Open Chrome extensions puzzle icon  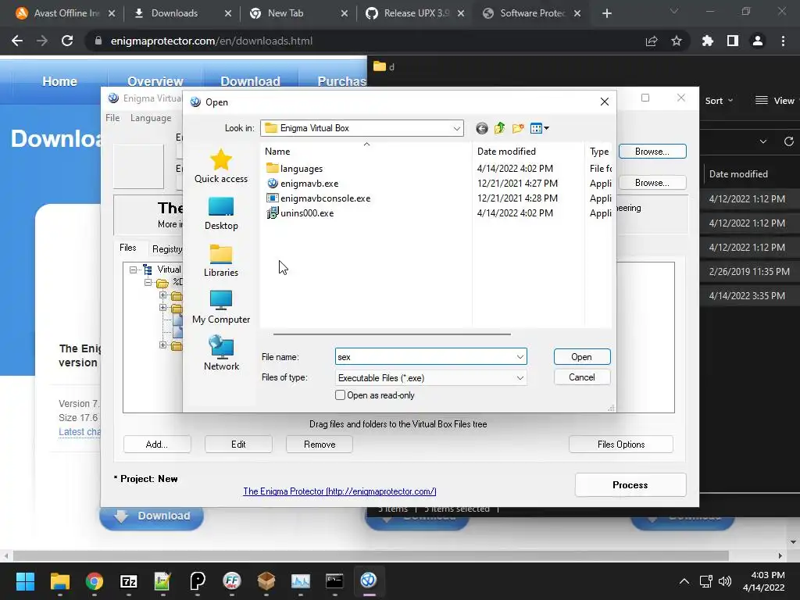click(x=708, y=41)
